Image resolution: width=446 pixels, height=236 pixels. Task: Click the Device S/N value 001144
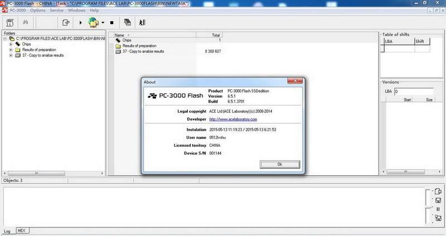click(215, 153)
